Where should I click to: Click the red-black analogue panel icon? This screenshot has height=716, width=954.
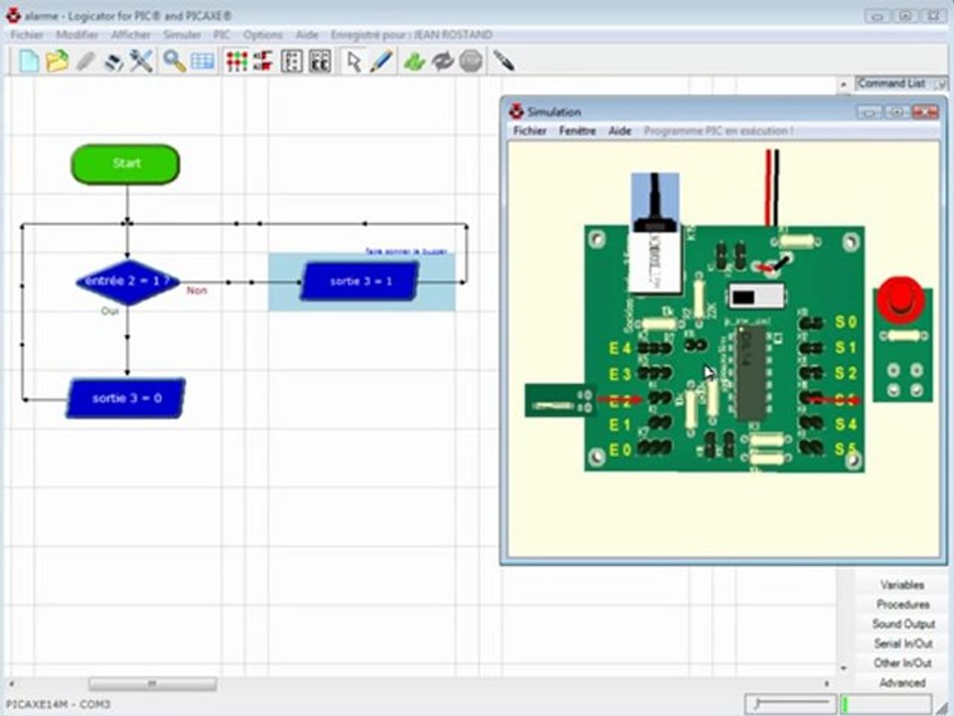[x=262, y=61]
